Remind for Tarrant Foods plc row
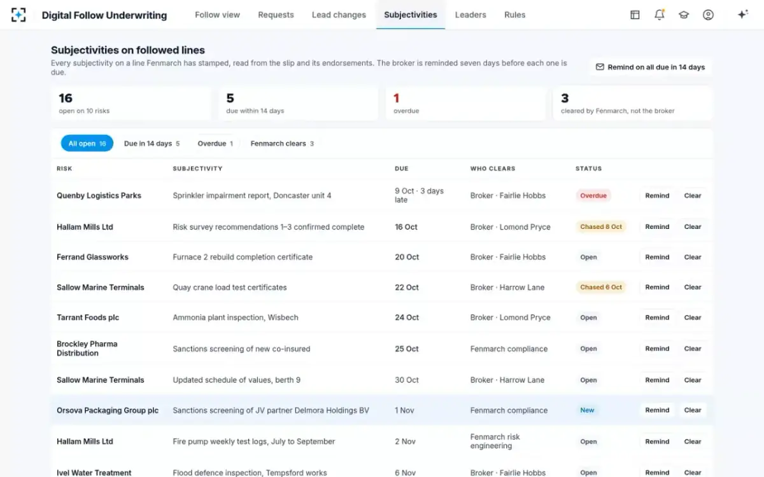 click(x=657, y=318)
